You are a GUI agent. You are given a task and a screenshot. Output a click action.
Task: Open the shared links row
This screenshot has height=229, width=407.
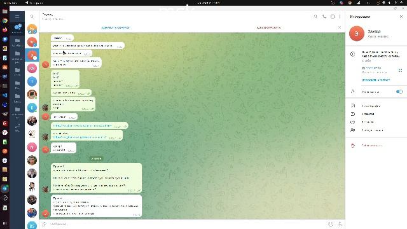coord(376,121)
